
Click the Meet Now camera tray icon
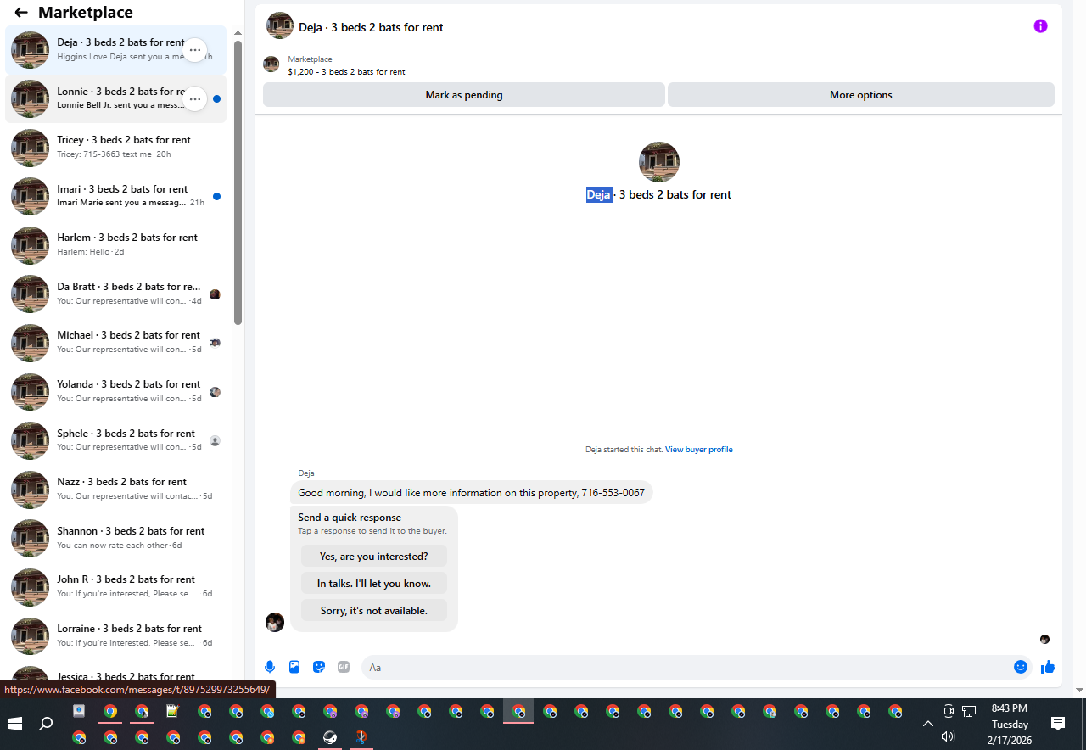pos(949,711)
